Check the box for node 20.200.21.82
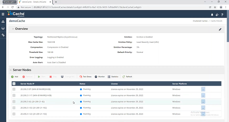229x122 pixels. (14, 102)
